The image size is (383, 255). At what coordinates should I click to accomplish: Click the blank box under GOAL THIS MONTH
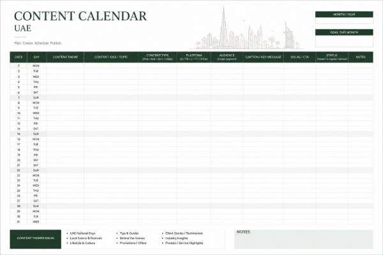(x=344, y=41)
